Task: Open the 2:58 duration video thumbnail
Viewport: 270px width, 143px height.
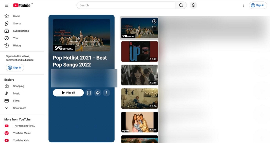Action: tap(139, 75)
